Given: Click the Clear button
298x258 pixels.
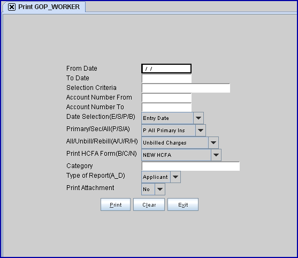Looking at the screenshot, I should pyautogui.click(x=149, y=204).
